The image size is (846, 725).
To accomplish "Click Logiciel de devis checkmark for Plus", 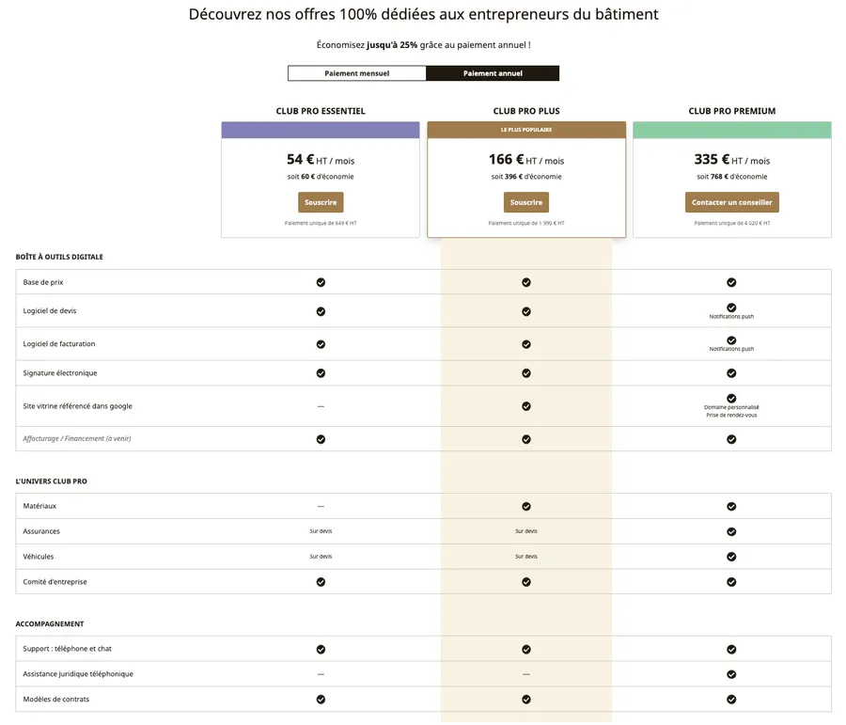I will (x=526, y=311).
